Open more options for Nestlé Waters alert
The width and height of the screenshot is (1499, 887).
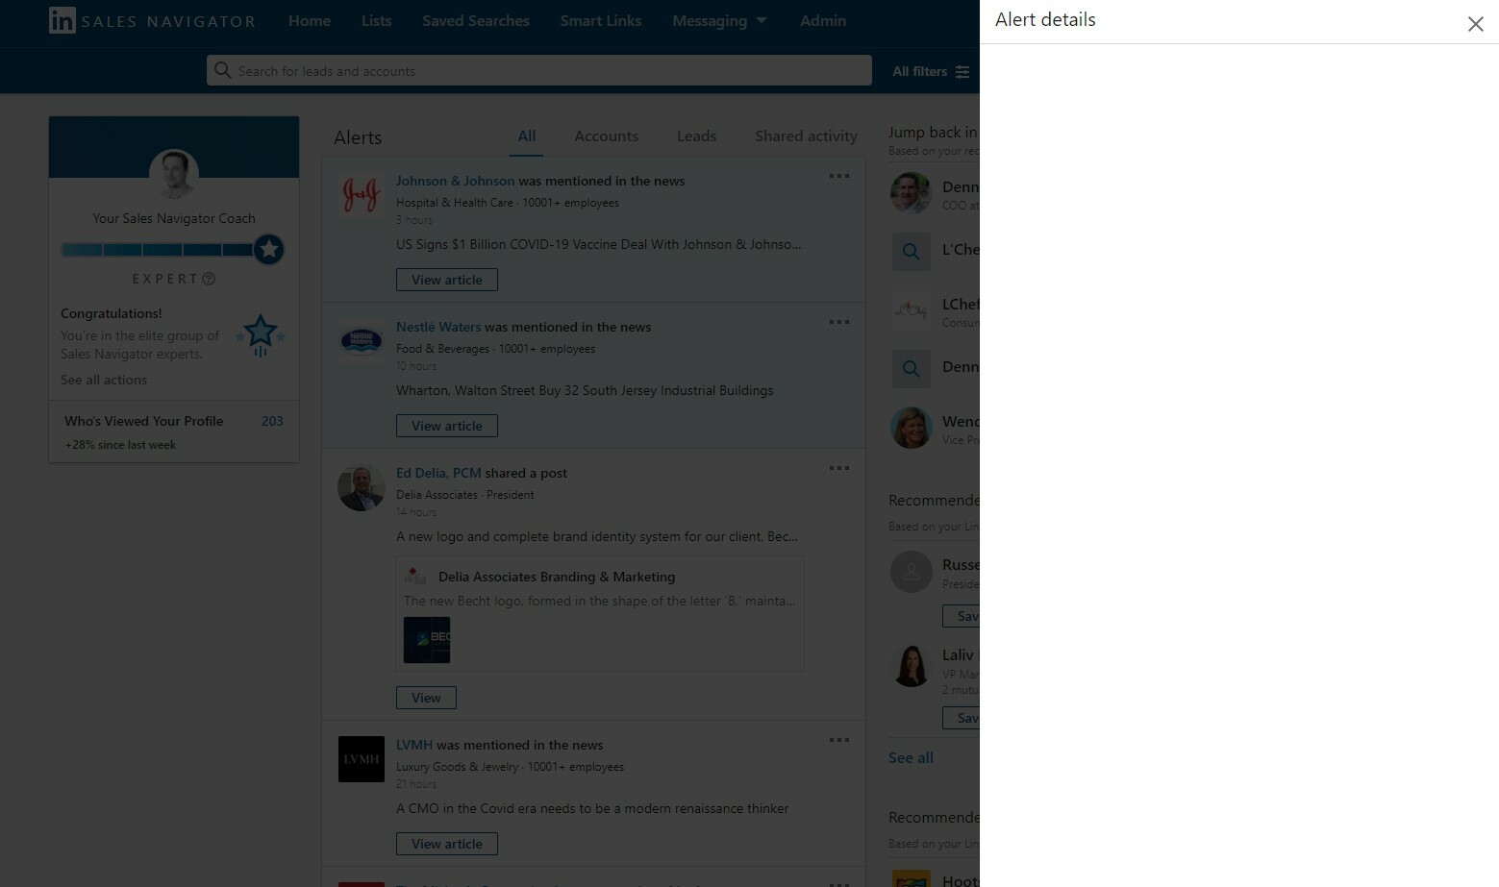point(839,322)
